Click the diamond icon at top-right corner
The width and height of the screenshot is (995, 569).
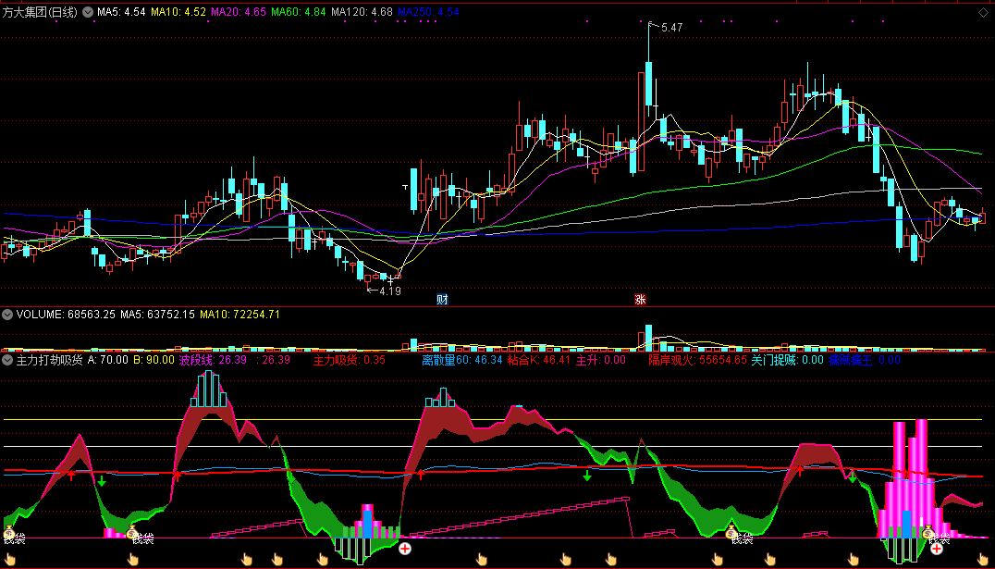(984, 11)
